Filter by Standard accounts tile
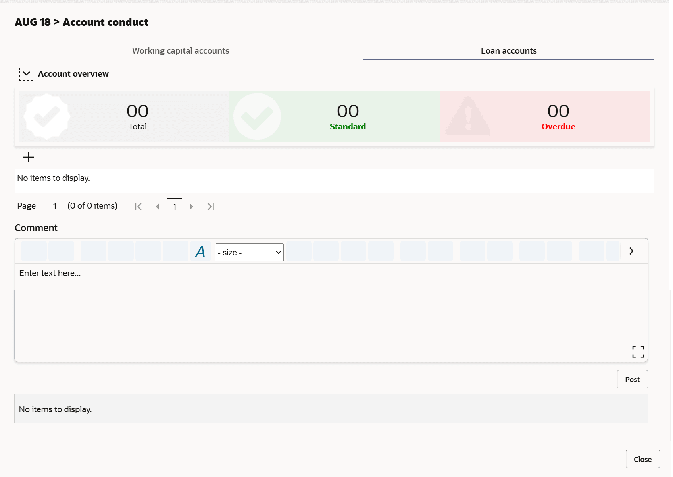673x477 pixels. coord(335,116)
